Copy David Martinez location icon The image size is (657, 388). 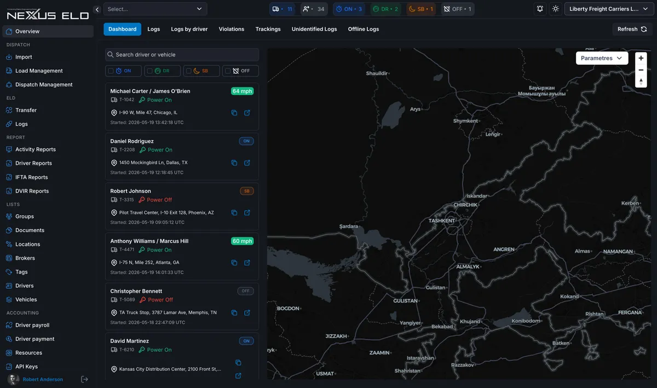coord(238,362)
